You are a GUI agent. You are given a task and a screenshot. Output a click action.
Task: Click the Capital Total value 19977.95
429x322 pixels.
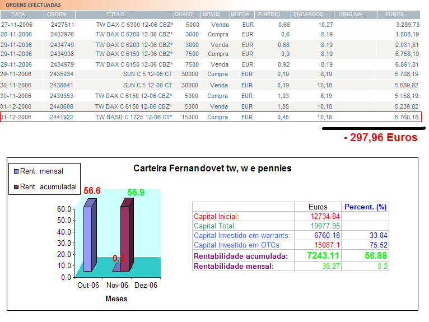(x=325, y=226)
